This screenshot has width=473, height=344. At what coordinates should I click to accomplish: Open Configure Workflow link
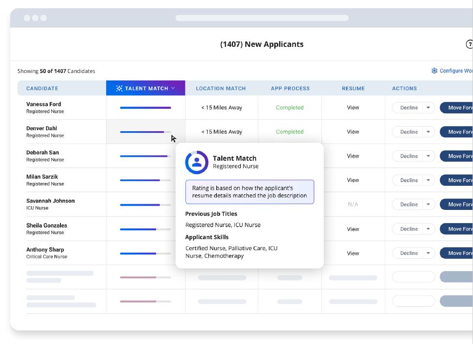455,71
